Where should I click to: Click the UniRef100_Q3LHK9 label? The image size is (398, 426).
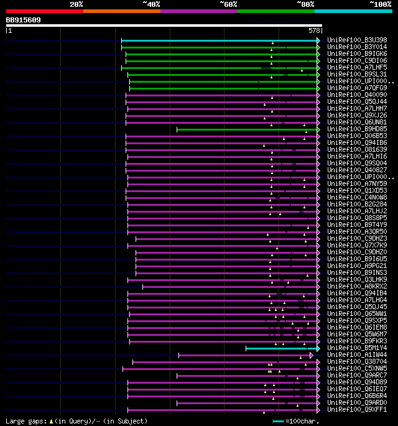(x=357, y=279)
